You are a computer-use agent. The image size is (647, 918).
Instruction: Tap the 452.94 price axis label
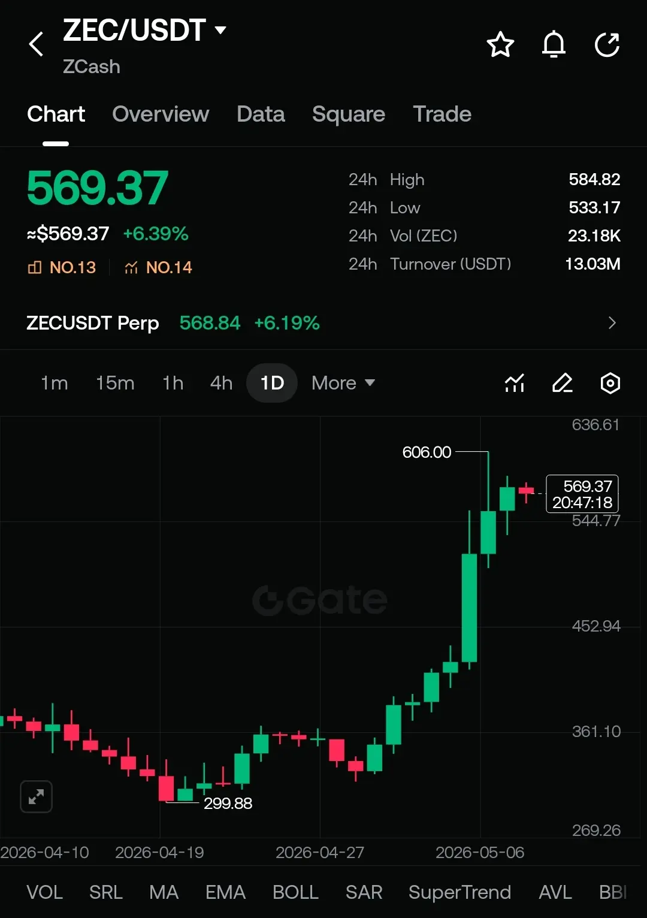pos(596,626)
